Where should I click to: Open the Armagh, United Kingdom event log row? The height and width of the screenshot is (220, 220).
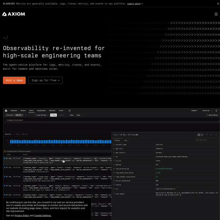click(58, 170)
